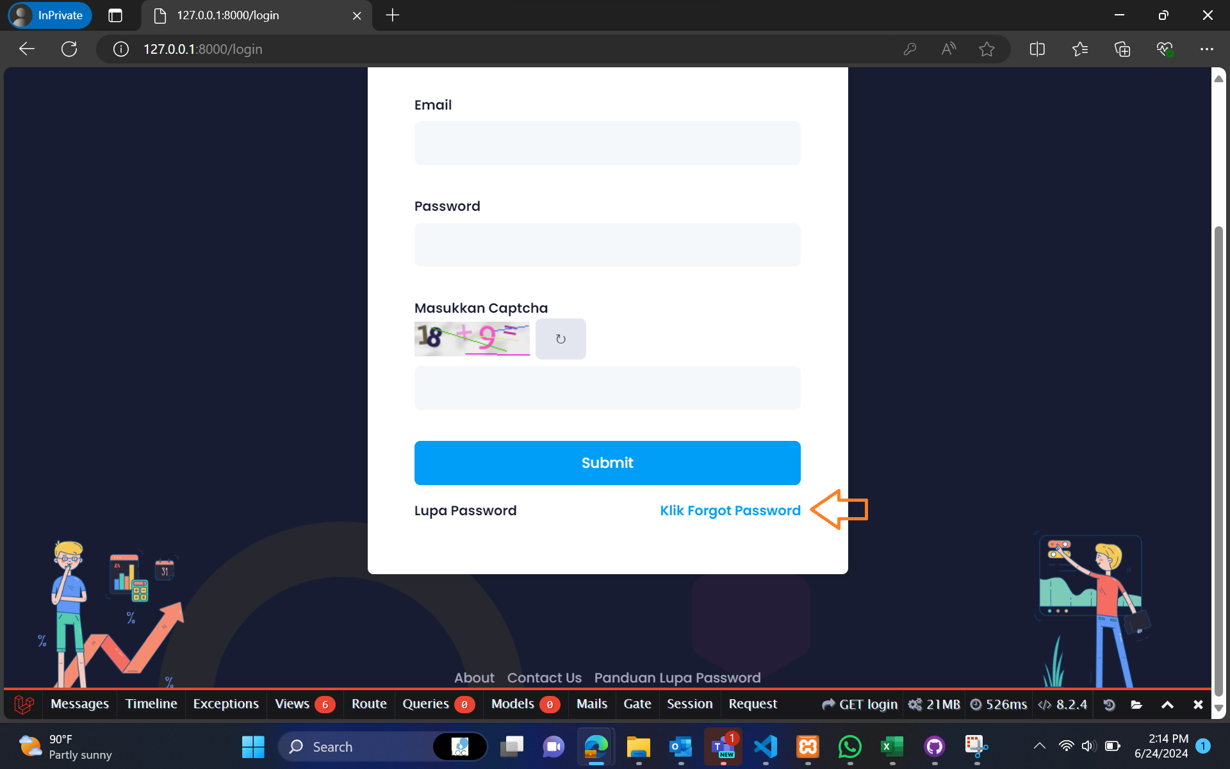Open the saved passwords key icon
Viewport: 1230px width, 769px height.
point(910,49)
